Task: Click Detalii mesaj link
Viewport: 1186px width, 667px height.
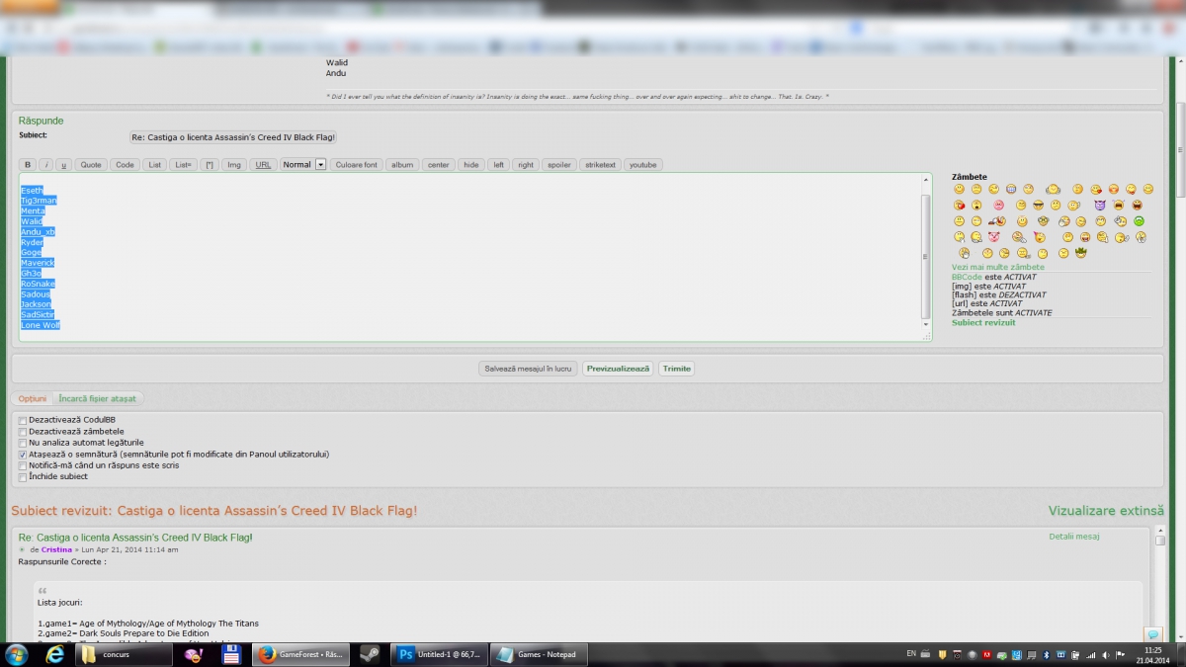Action: click(x=1073, y=537)
